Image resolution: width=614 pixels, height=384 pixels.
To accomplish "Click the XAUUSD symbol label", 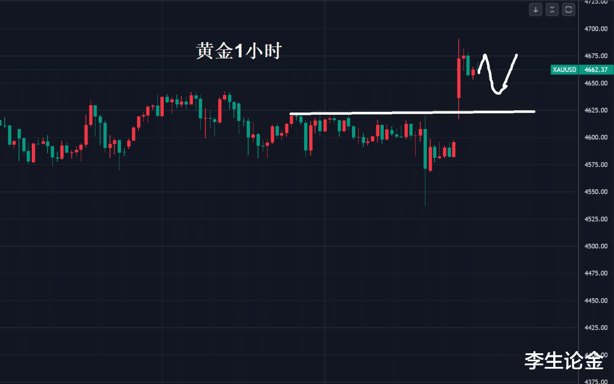I will tap(564, 70).
